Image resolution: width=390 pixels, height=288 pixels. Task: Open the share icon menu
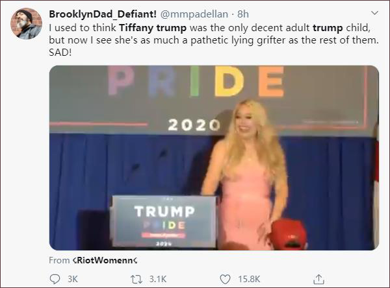click(x=318, y=279)
